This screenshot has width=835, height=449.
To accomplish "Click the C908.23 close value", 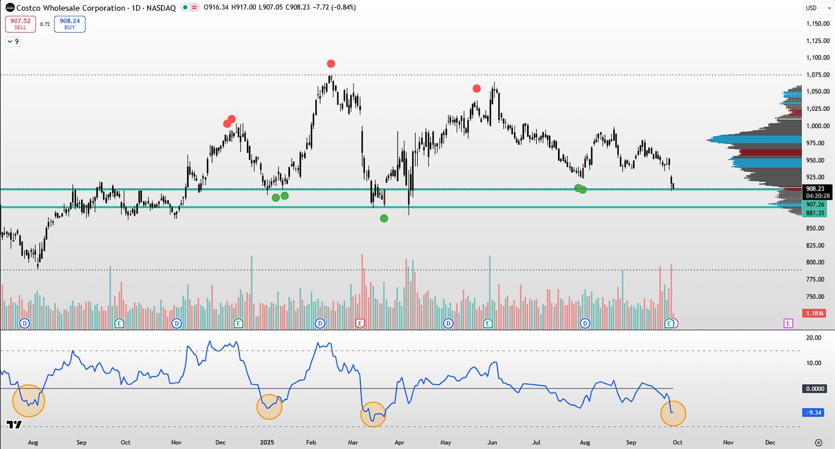I will pyautogui.click(x=299, y=8).
